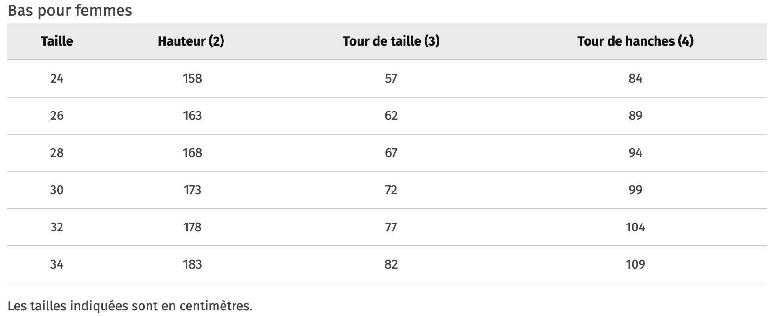
Task: Select the size 28 cell
Action: click(57, 153)
